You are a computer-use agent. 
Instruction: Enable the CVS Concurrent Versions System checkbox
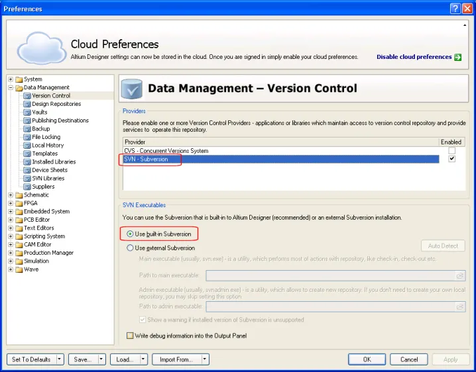click(x=452, y=151)
